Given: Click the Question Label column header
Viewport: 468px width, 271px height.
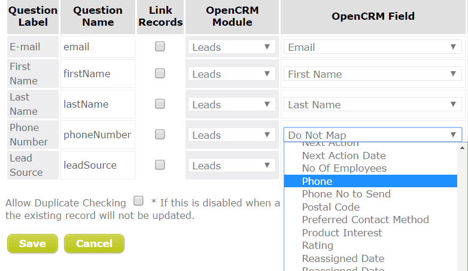Looking at the screenshot, I should [33, 16].
